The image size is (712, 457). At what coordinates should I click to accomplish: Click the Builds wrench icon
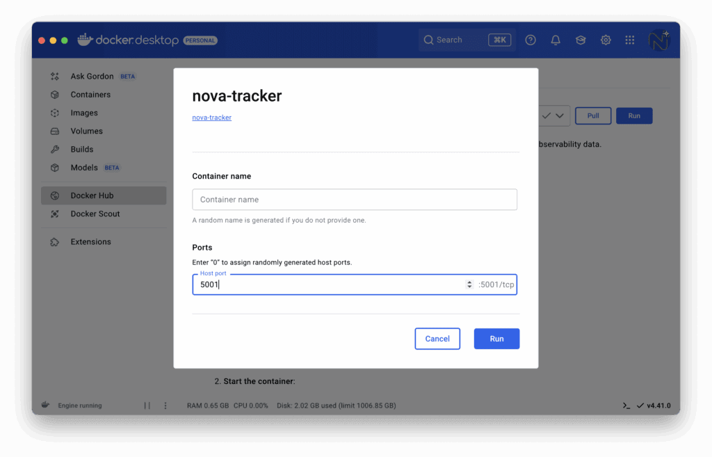[55, 149]
